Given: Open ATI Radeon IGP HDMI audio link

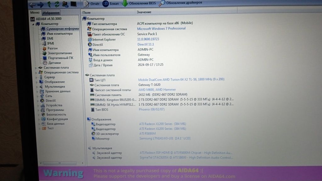Looking at the screenshot, I should (186, 153).
